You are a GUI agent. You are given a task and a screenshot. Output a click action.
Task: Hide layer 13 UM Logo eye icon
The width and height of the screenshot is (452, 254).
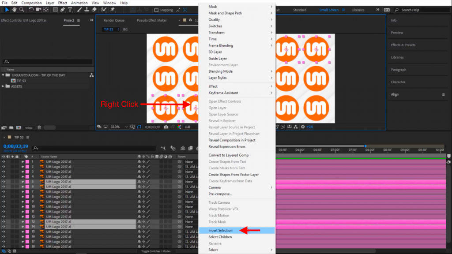4,221
